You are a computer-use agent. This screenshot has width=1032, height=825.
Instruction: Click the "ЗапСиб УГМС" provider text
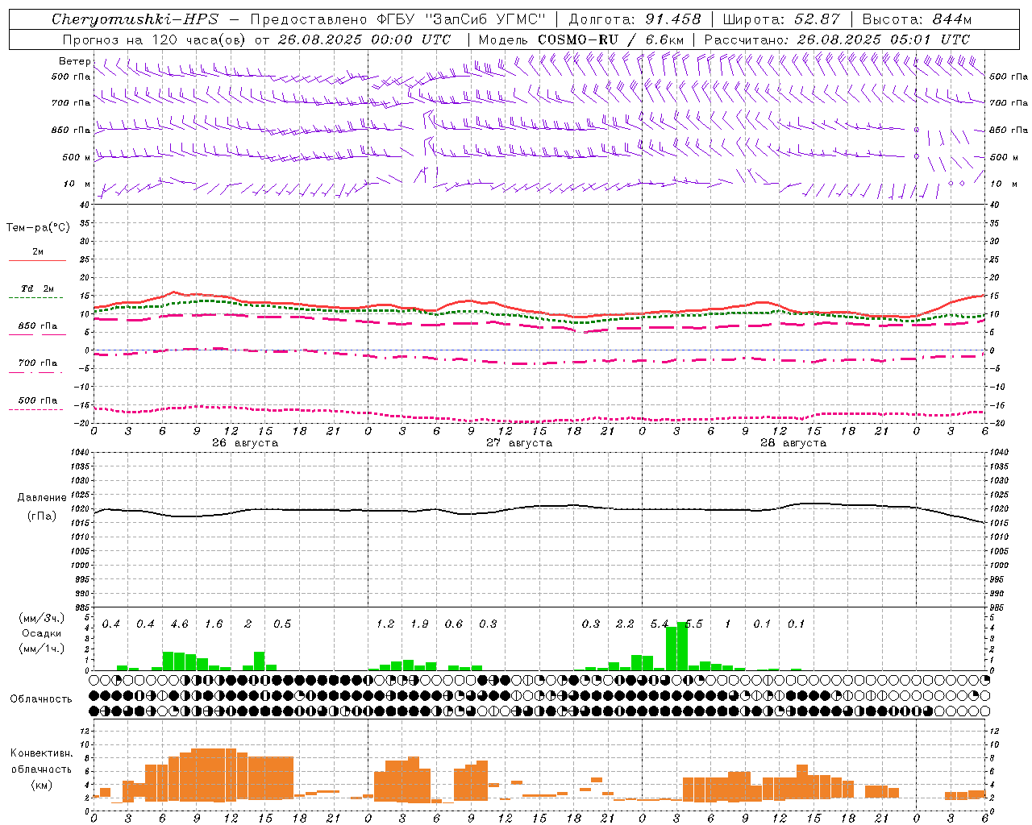[x=485, y=19]
